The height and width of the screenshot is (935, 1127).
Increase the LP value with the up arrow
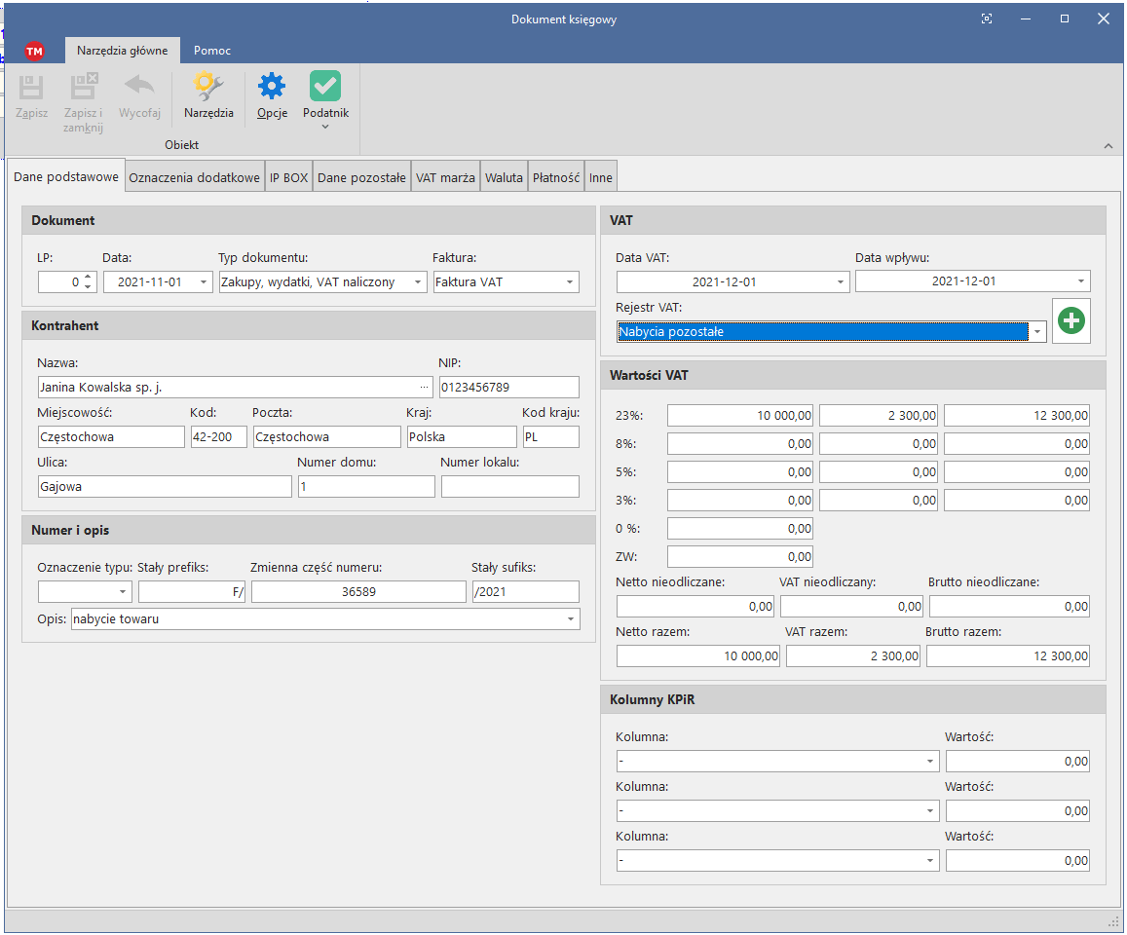pos(89,278)
